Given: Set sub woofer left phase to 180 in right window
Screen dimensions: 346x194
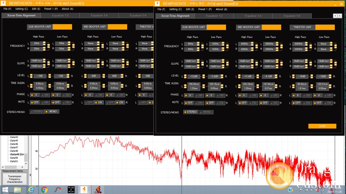Looking at the screenshot, I should (199, 95).
